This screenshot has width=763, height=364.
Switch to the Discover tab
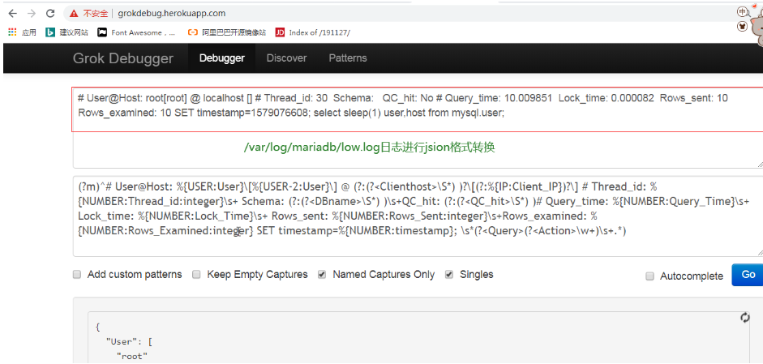(x=286, y=58)
